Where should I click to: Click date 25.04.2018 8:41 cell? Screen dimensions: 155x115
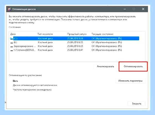(x=75, y=50)
